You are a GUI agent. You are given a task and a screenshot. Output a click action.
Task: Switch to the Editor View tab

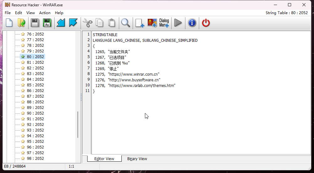104,159
